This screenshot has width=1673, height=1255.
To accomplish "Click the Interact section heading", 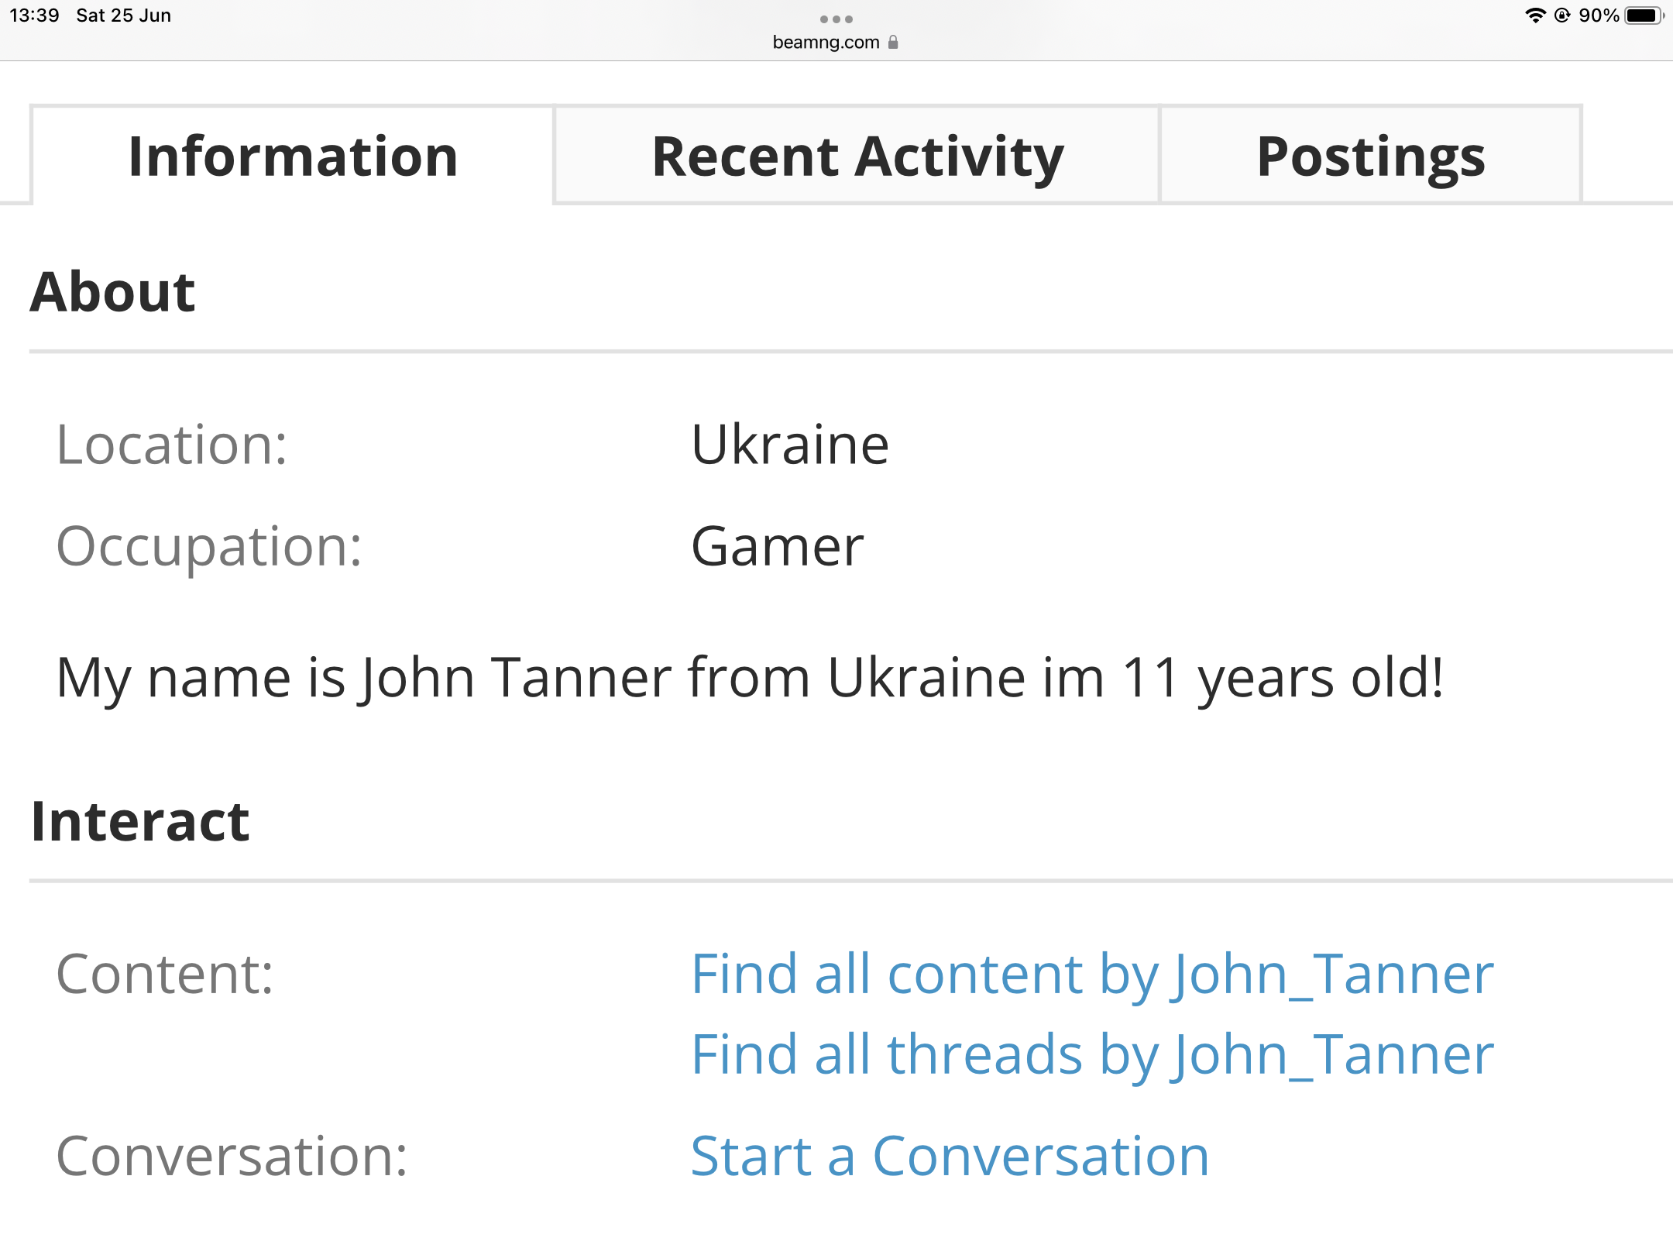I will coord(140,821).
